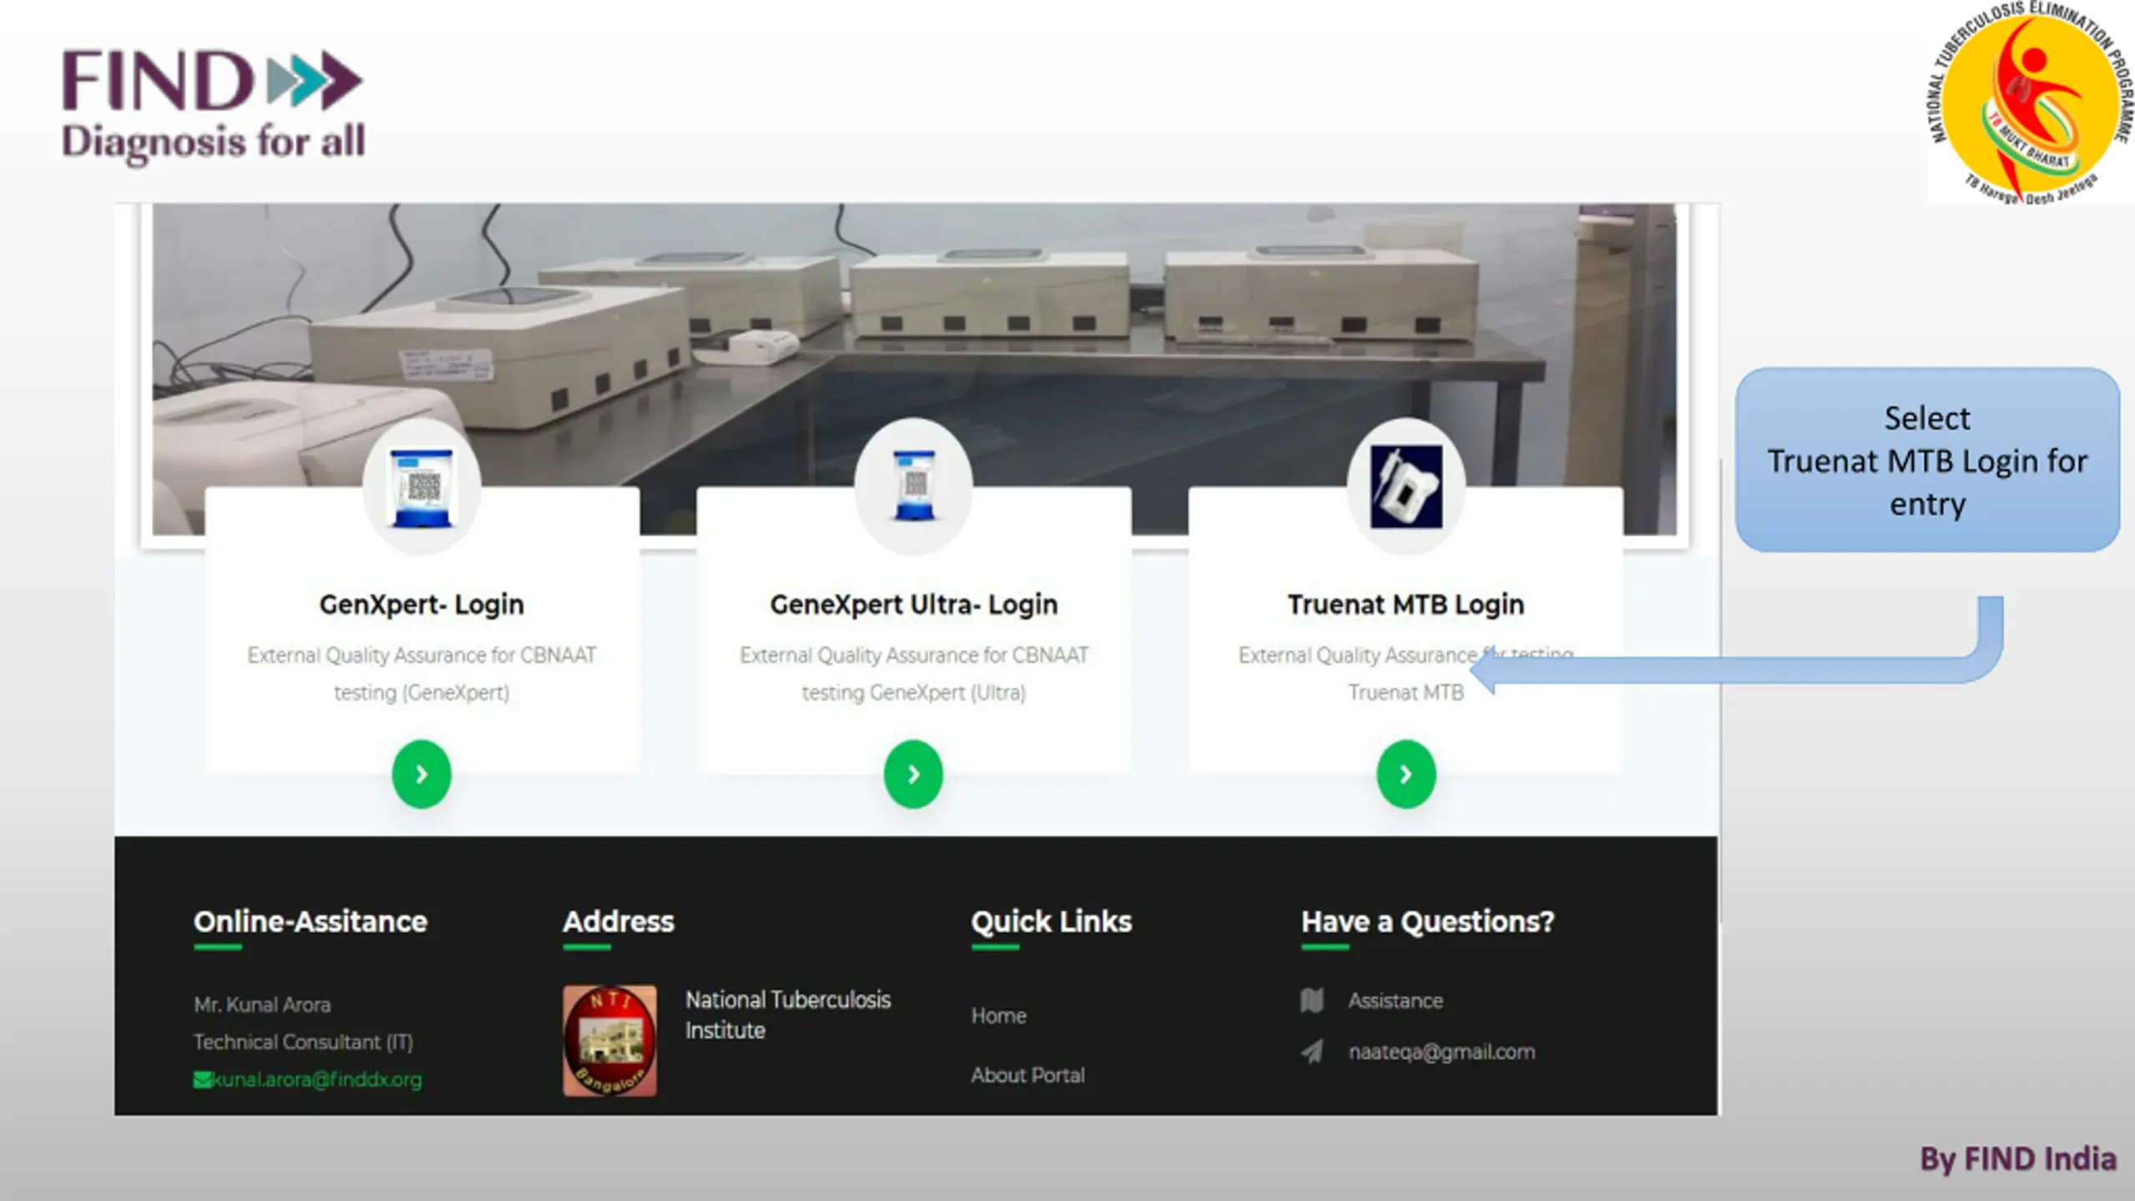Click GenXpert CBNAAT testing description text
The image size is (2135, 1201).
[422, 674]
